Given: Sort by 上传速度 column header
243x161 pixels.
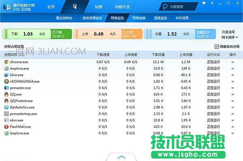Looking at the screenshot, I should click(x=131, y=54).
